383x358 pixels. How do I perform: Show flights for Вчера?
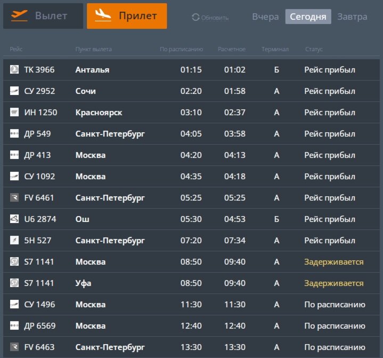click(265, 17)
